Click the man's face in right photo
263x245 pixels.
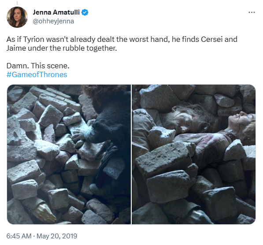(x=184, y=118)
